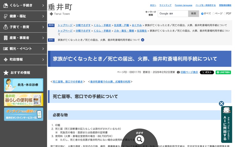Click the printer icon
The width and height of the screenshot is (235, 147).
(x=178, y=72)
